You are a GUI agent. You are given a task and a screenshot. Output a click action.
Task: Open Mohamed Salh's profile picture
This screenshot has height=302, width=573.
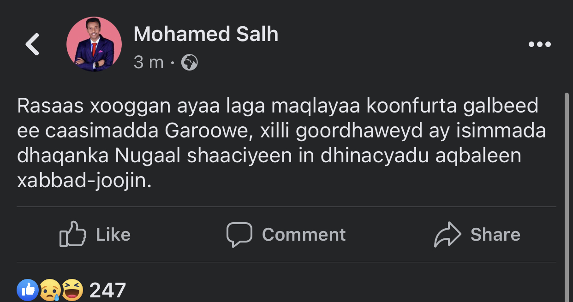94,44
